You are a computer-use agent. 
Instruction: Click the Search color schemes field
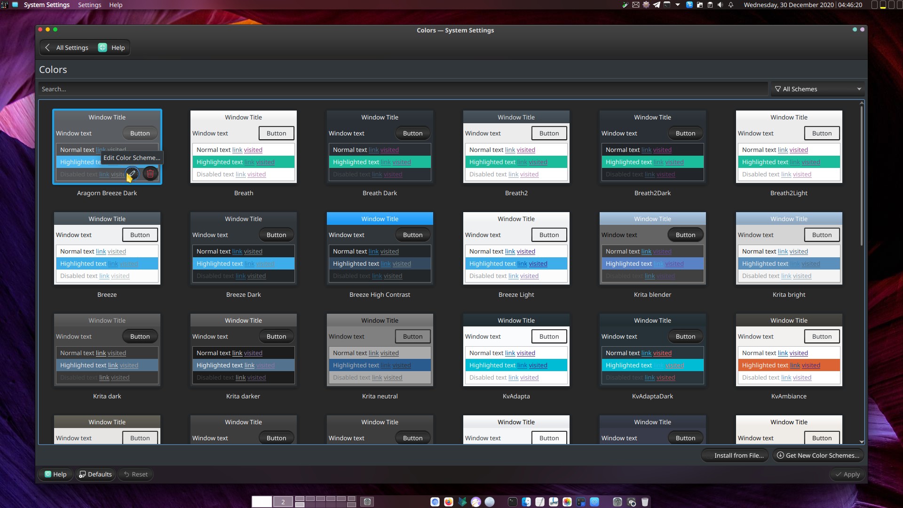(402, 89)
